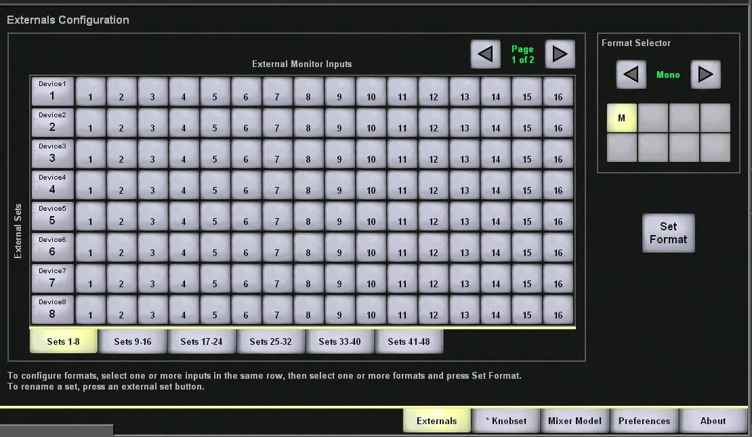Select input 12 in Device5 row

pos(433,216)
